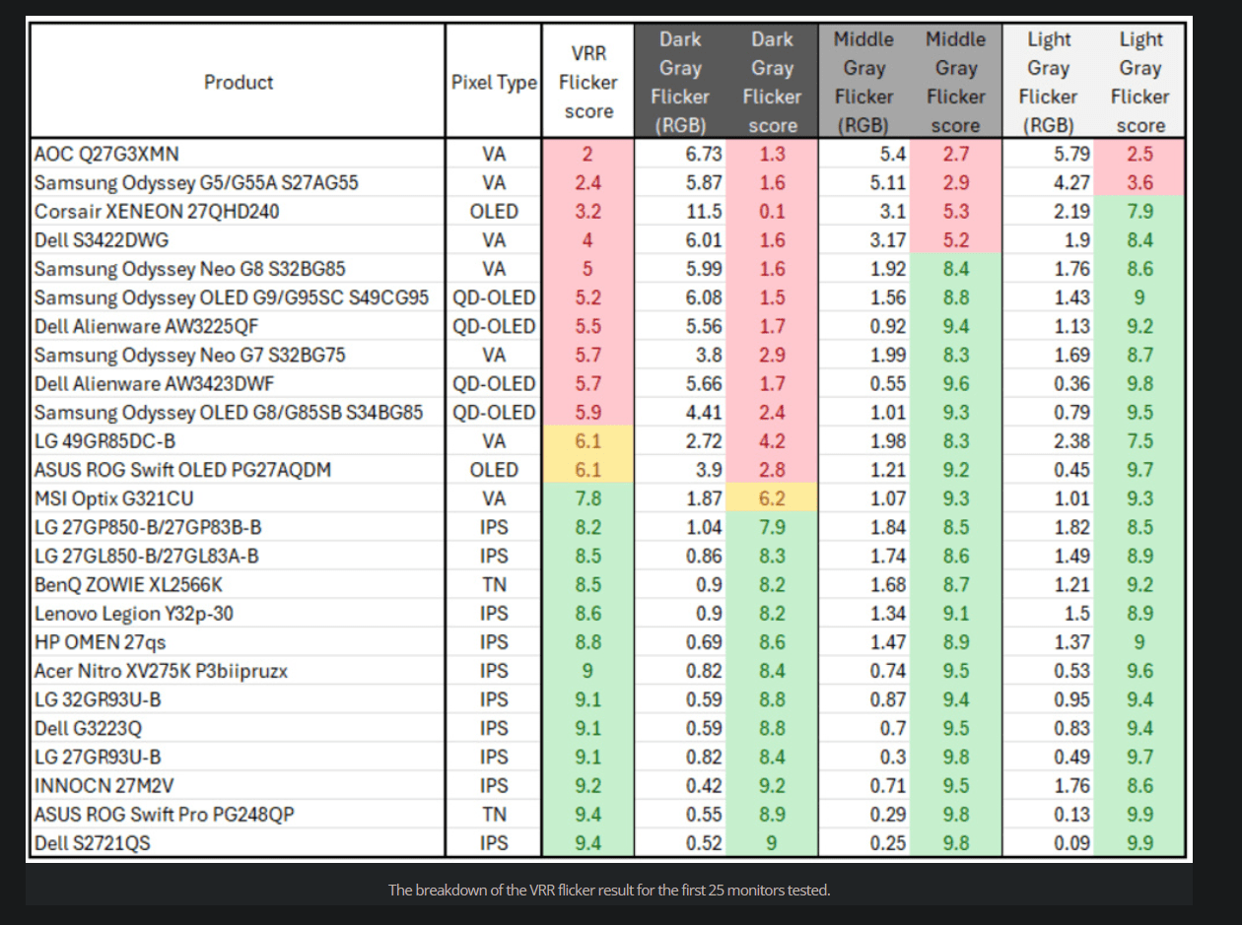Click "Samsung Odyssey OLED G8/G85SB S34BG85" name
Image resolution: width=1242 pixels, height=925 pixels.
pos(229,412)
